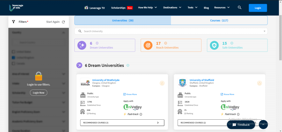Open the search magnifier in the header
The height and width of the screenshot is (132, 282).
coord(239,7)
